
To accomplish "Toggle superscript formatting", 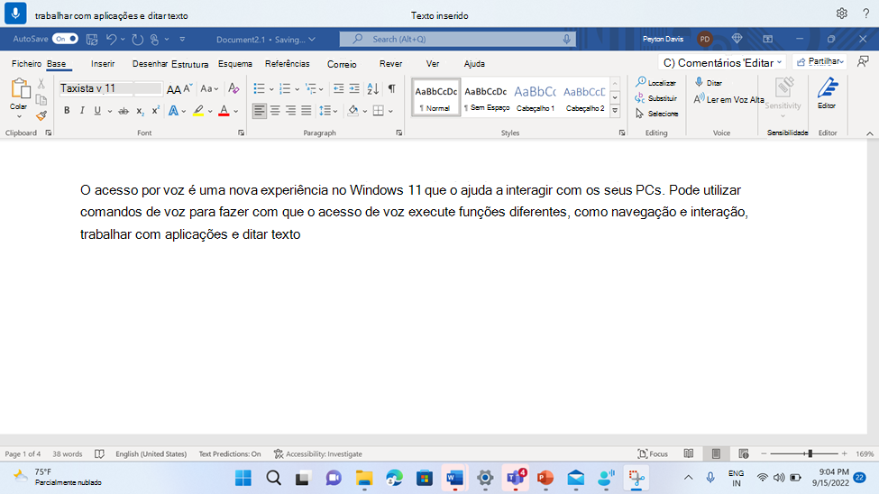I will (155, 111).
